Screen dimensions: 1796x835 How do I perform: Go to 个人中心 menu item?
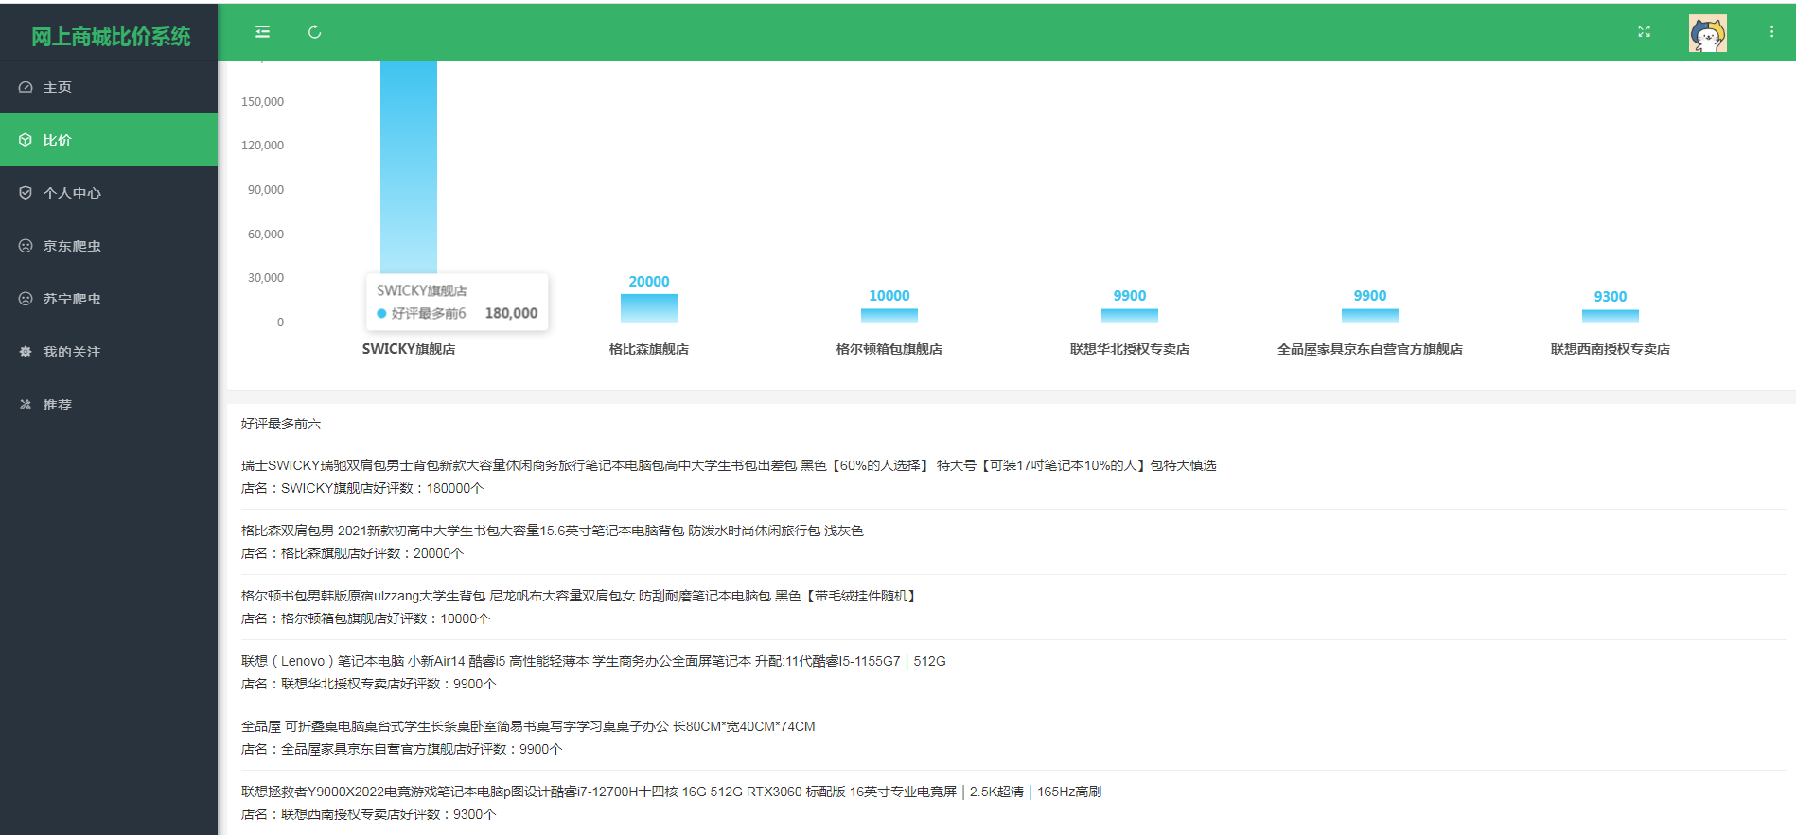[x=109, y=193]
